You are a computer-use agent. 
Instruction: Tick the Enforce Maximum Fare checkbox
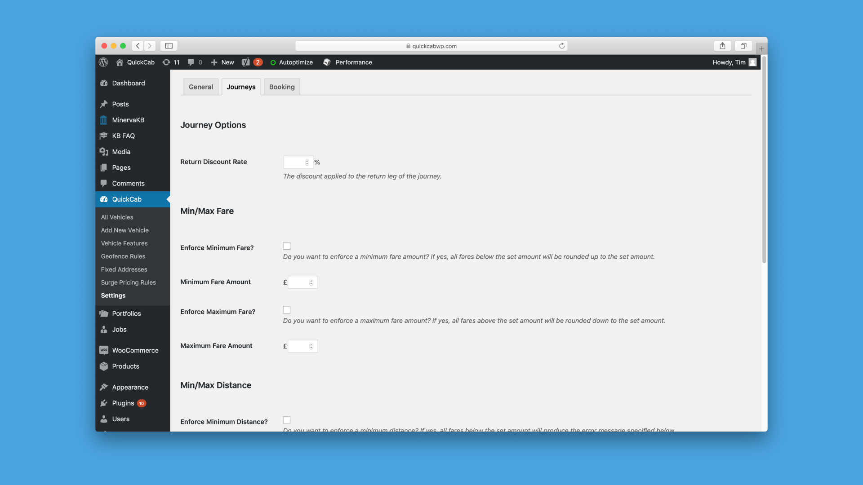tap(287, 310)
